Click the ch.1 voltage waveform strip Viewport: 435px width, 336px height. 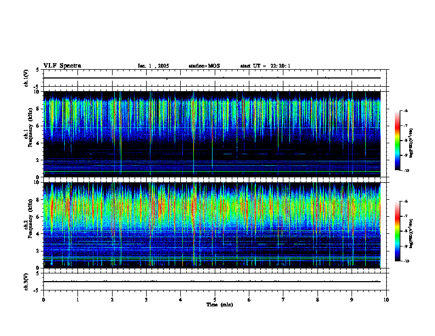[215, 78]
